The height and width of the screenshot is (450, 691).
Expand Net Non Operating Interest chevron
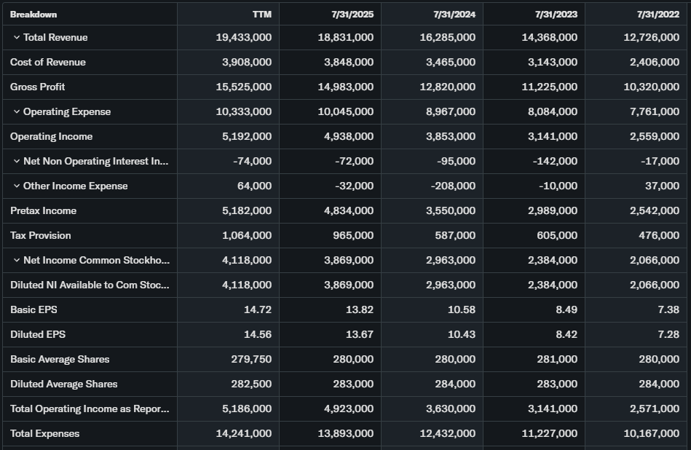coord(16,161)
